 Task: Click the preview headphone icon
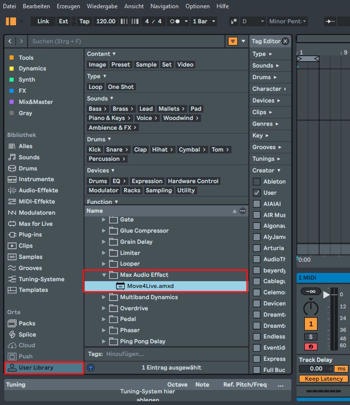pos(91,368)
